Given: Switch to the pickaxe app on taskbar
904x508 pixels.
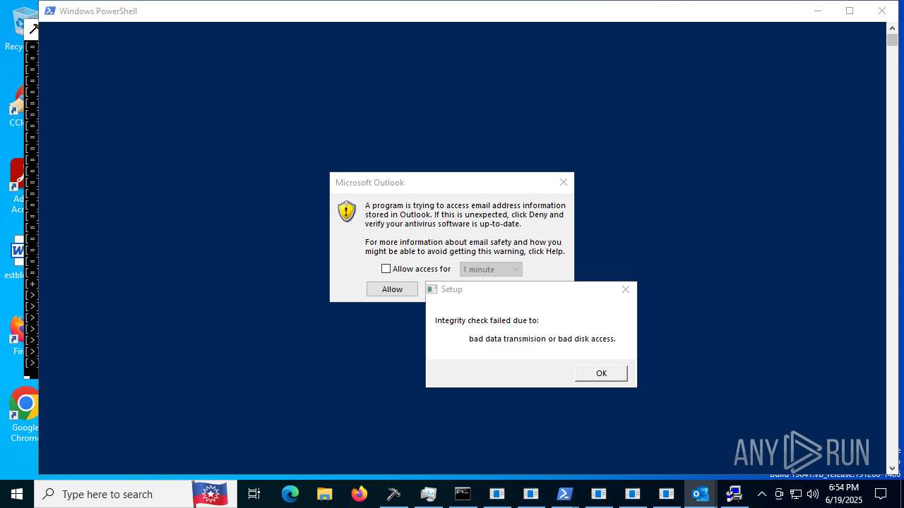Looking at the screenshot, I should [393, 494].
